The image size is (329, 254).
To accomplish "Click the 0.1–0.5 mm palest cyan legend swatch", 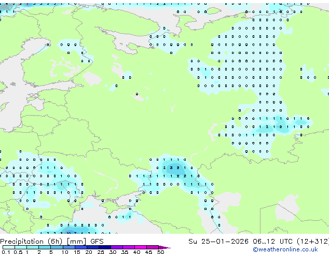I will coord(9,247).
